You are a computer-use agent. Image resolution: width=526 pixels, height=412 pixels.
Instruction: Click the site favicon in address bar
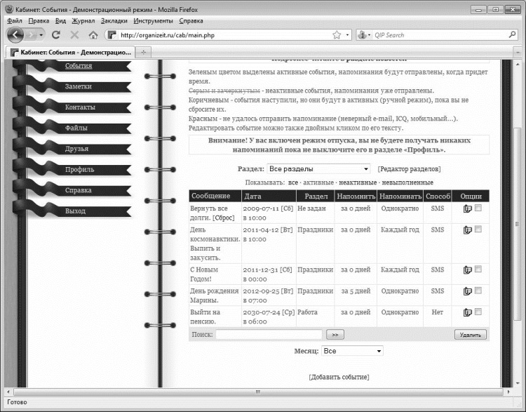click(112, 35)
